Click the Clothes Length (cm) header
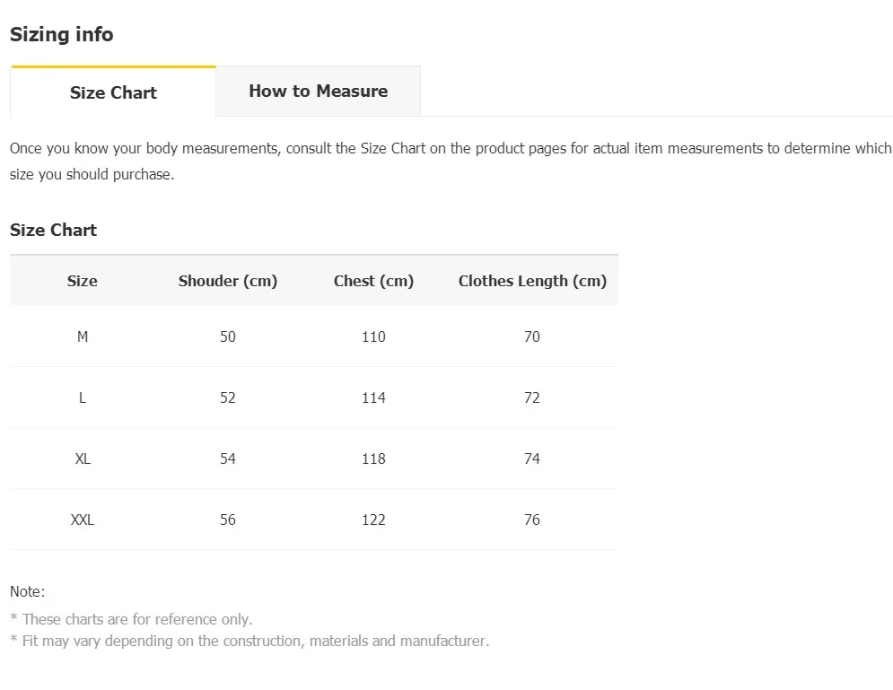 [532, 281]
